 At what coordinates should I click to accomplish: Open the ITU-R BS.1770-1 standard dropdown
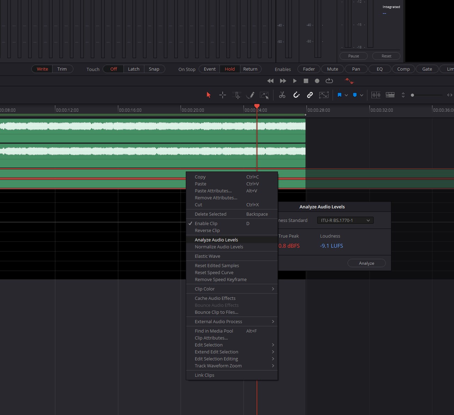pos(345,220)
